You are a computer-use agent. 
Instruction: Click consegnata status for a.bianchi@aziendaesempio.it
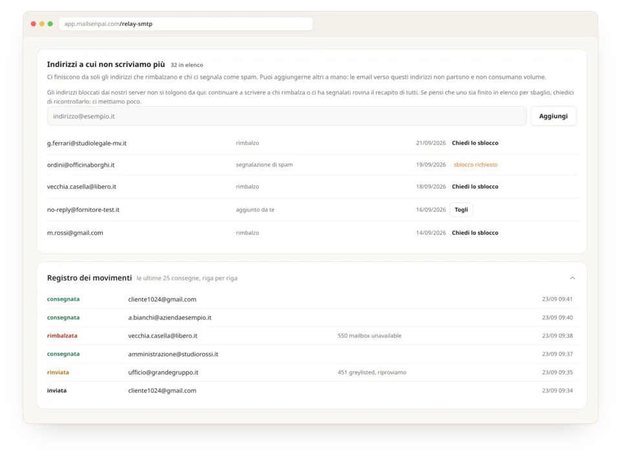click(x=63, y=317)
